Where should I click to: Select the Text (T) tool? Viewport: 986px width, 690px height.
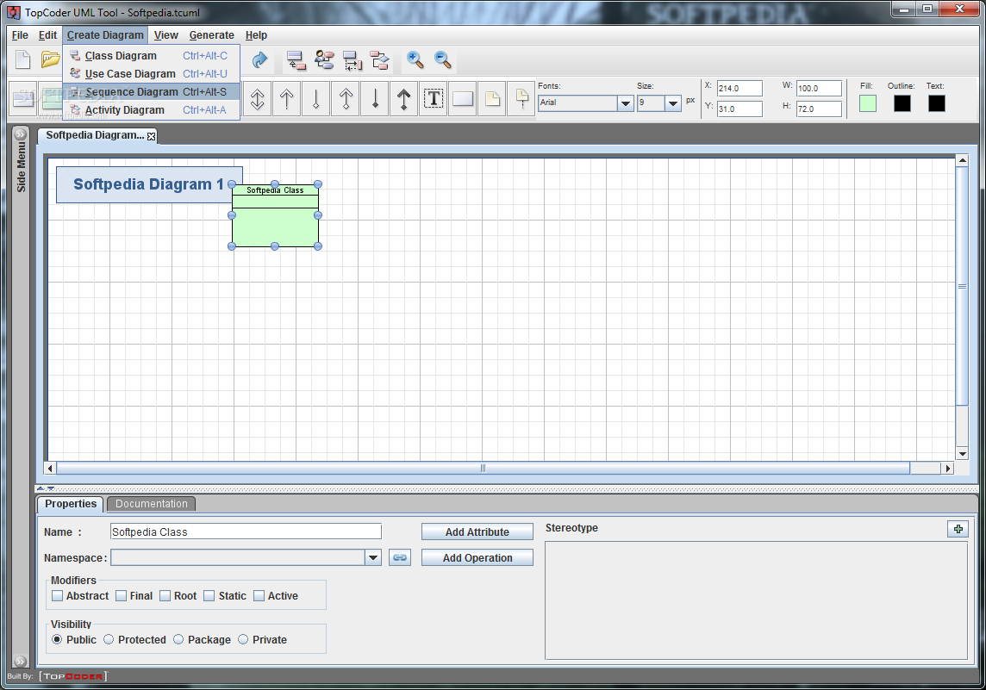coord(434,99)
